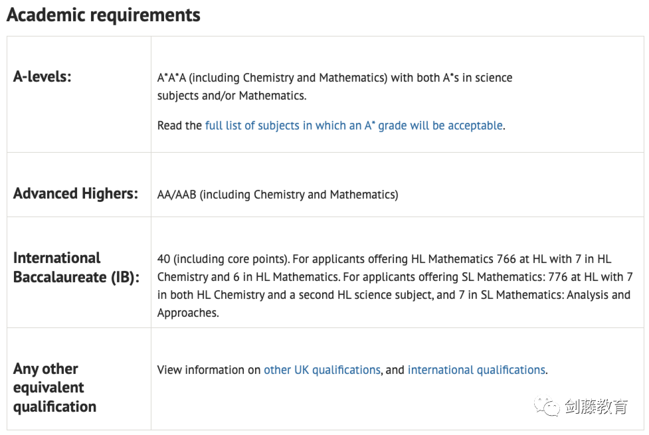Click the second HL science subject line
Image resolution: width=649 pixels, height=435 pixels.
click(x=394, y=295)
